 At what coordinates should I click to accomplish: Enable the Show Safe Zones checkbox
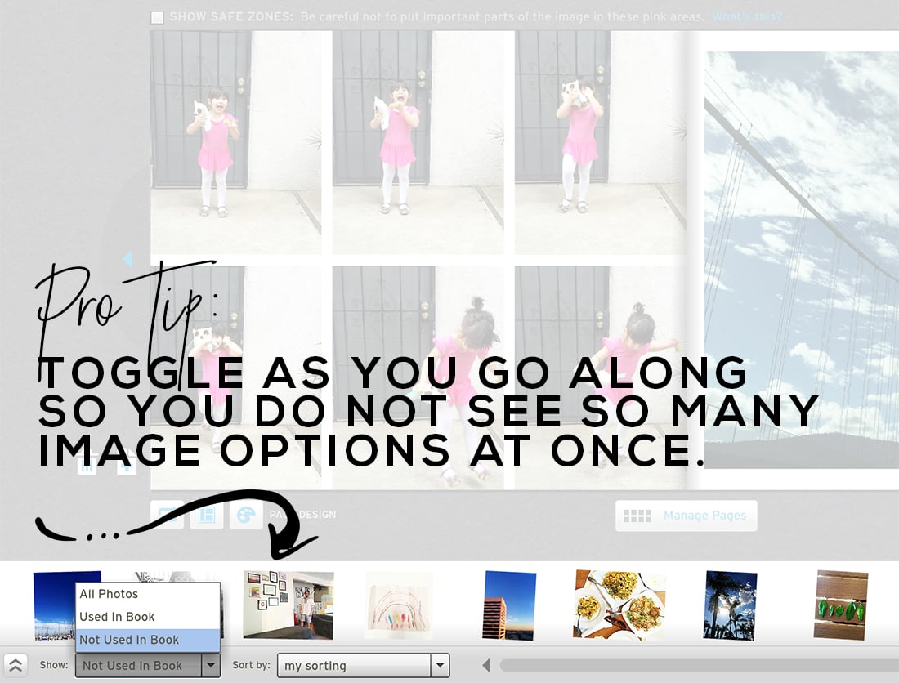pos(157,18)
